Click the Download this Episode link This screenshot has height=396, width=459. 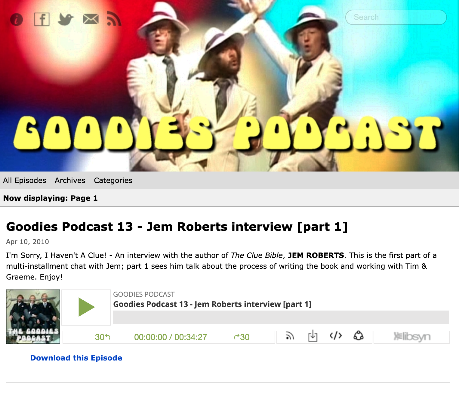(x=76, y=358)
